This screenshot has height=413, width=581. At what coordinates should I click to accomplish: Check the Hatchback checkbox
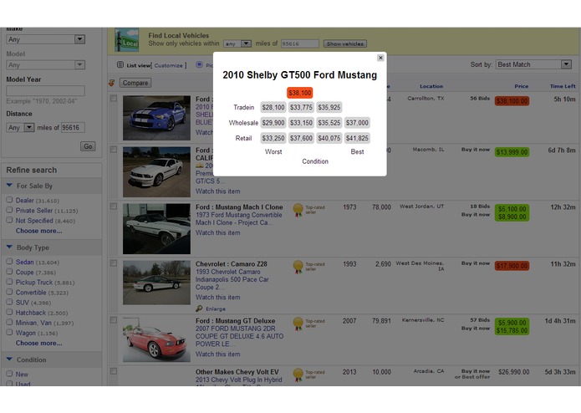coord(10,312)
